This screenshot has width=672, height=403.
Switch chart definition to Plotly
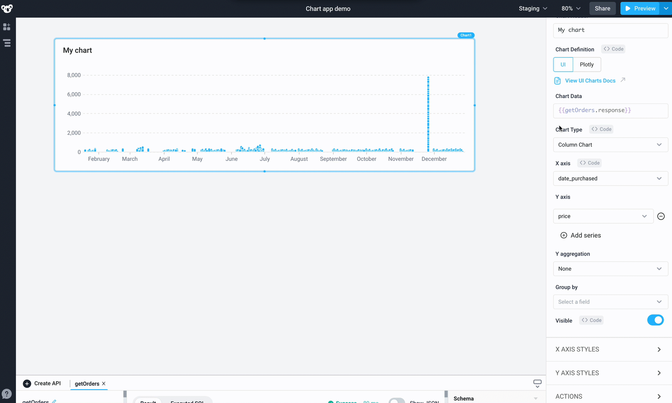tap(587, 65)
